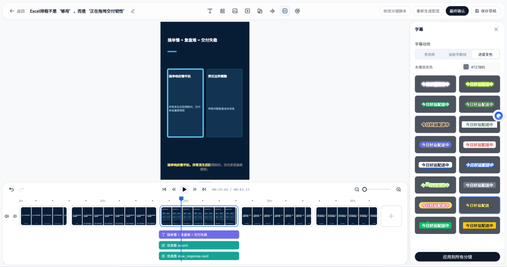Open the video clip tool
The width and height of the screenshot is (507, 267).
coord(247,11)
